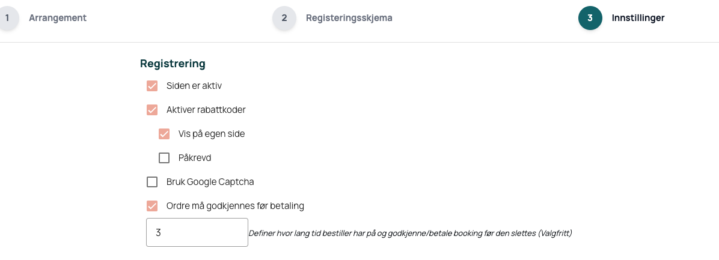This screenshot has width=719, height=260.
Task: Click the step 2 circle icon
Action: pos(284,18)
